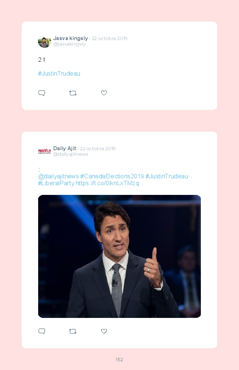Screen dimensions: 239x370
Task: Select the @dailyajitnews handle under the name
Action: 71,154
